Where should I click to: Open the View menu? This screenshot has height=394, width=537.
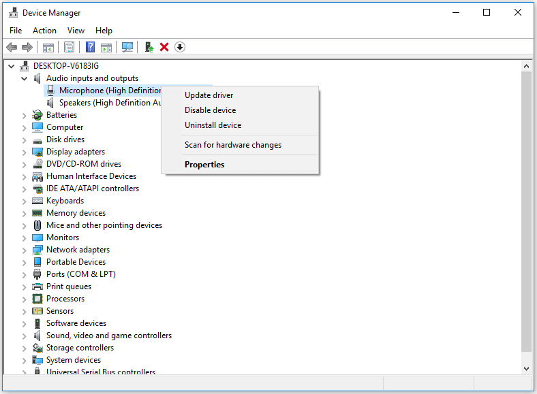76,31
